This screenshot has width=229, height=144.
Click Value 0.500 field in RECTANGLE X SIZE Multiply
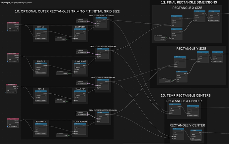[x=214, y=21]
